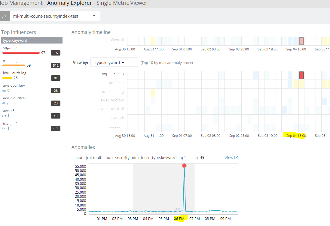The image size is (330, 226).
Task: Click yellow cell in linux-auth-log swimlane row
Action: click(x=153, y=93)
